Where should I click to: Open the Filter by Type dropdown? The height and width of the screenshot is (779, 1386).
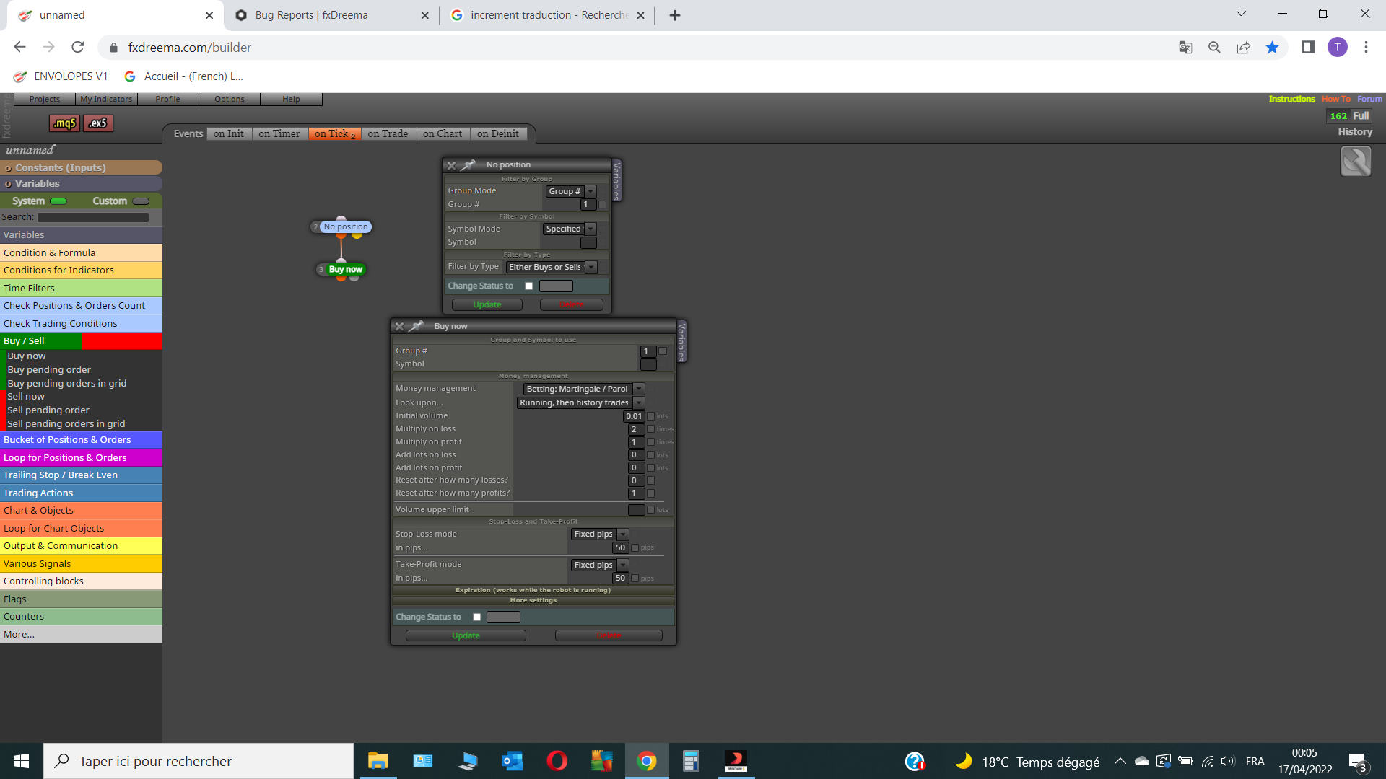pos(552,267)
